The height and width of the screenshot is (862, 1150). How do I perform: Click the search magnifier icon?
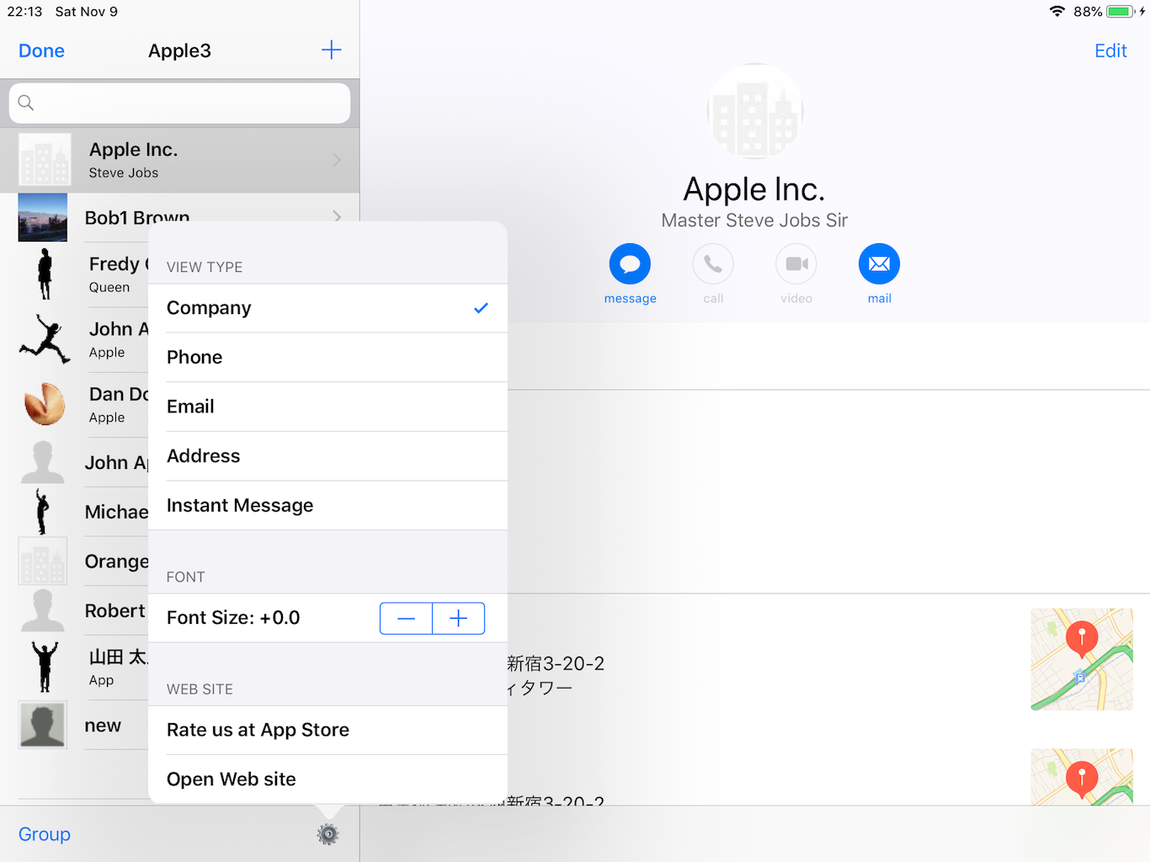(x=26, y=103)
